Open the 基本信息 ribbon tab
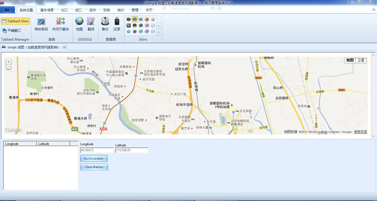Image resolution: width=377 pixels, height=201 pixels. click(47, 10)
